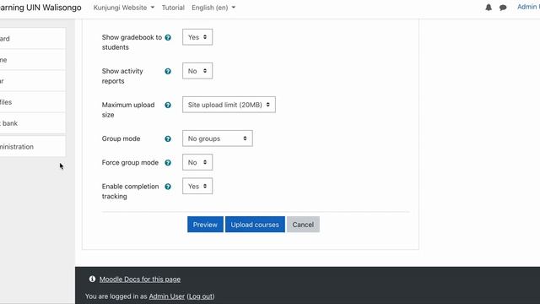540x304 pixels.
Task: Open Show activity reports dropdown
Action: [197, 71]
